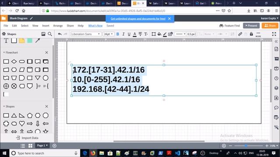This screenshot has width=280, height=157.
Task: Open the Windows Start menu
Action: pos(4,153)
